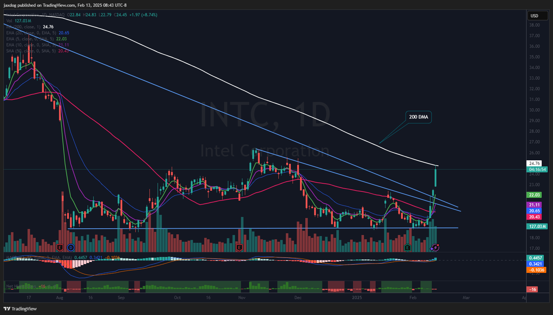
Task: Click the Feb label on time axis
Action: tap(413, 298)
